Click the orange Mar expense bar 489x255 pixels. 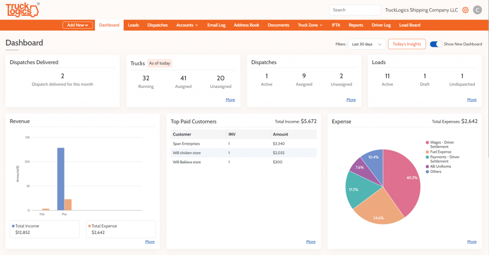[x=68, y=205]
